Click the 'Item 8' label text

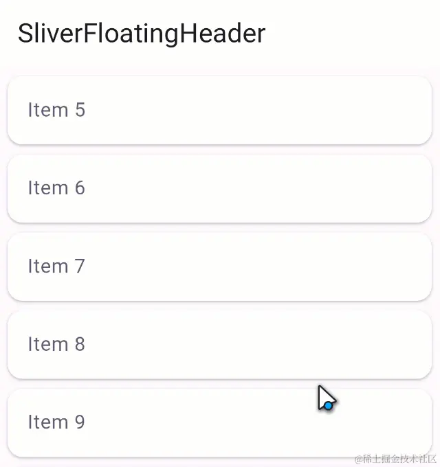(x=56, y=344)
